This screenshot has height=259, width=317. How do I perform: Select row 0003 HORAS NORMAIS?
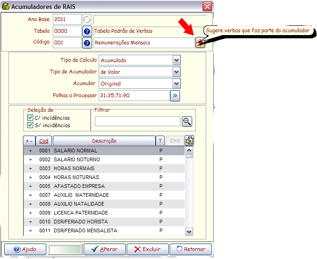104,168
